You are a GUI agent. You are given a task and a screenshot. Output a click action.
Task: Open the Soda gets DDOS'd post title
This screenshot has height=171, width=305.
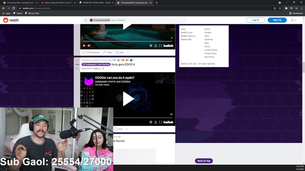pyautogui.click(x=123, y=65)
